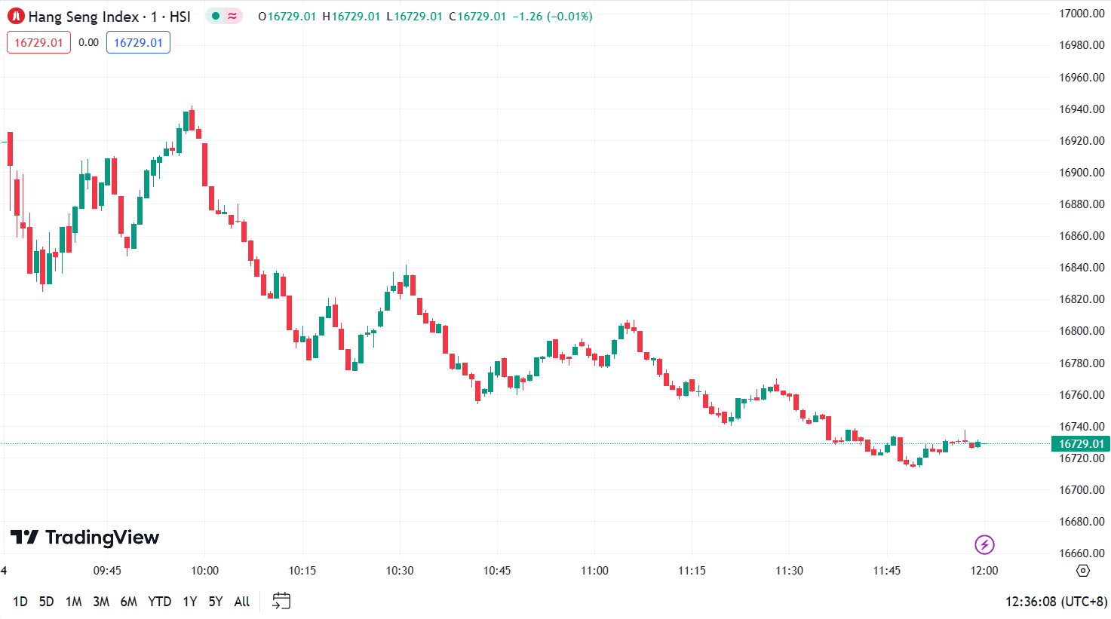Choose the 1Y time range

(x=190, y=602)
